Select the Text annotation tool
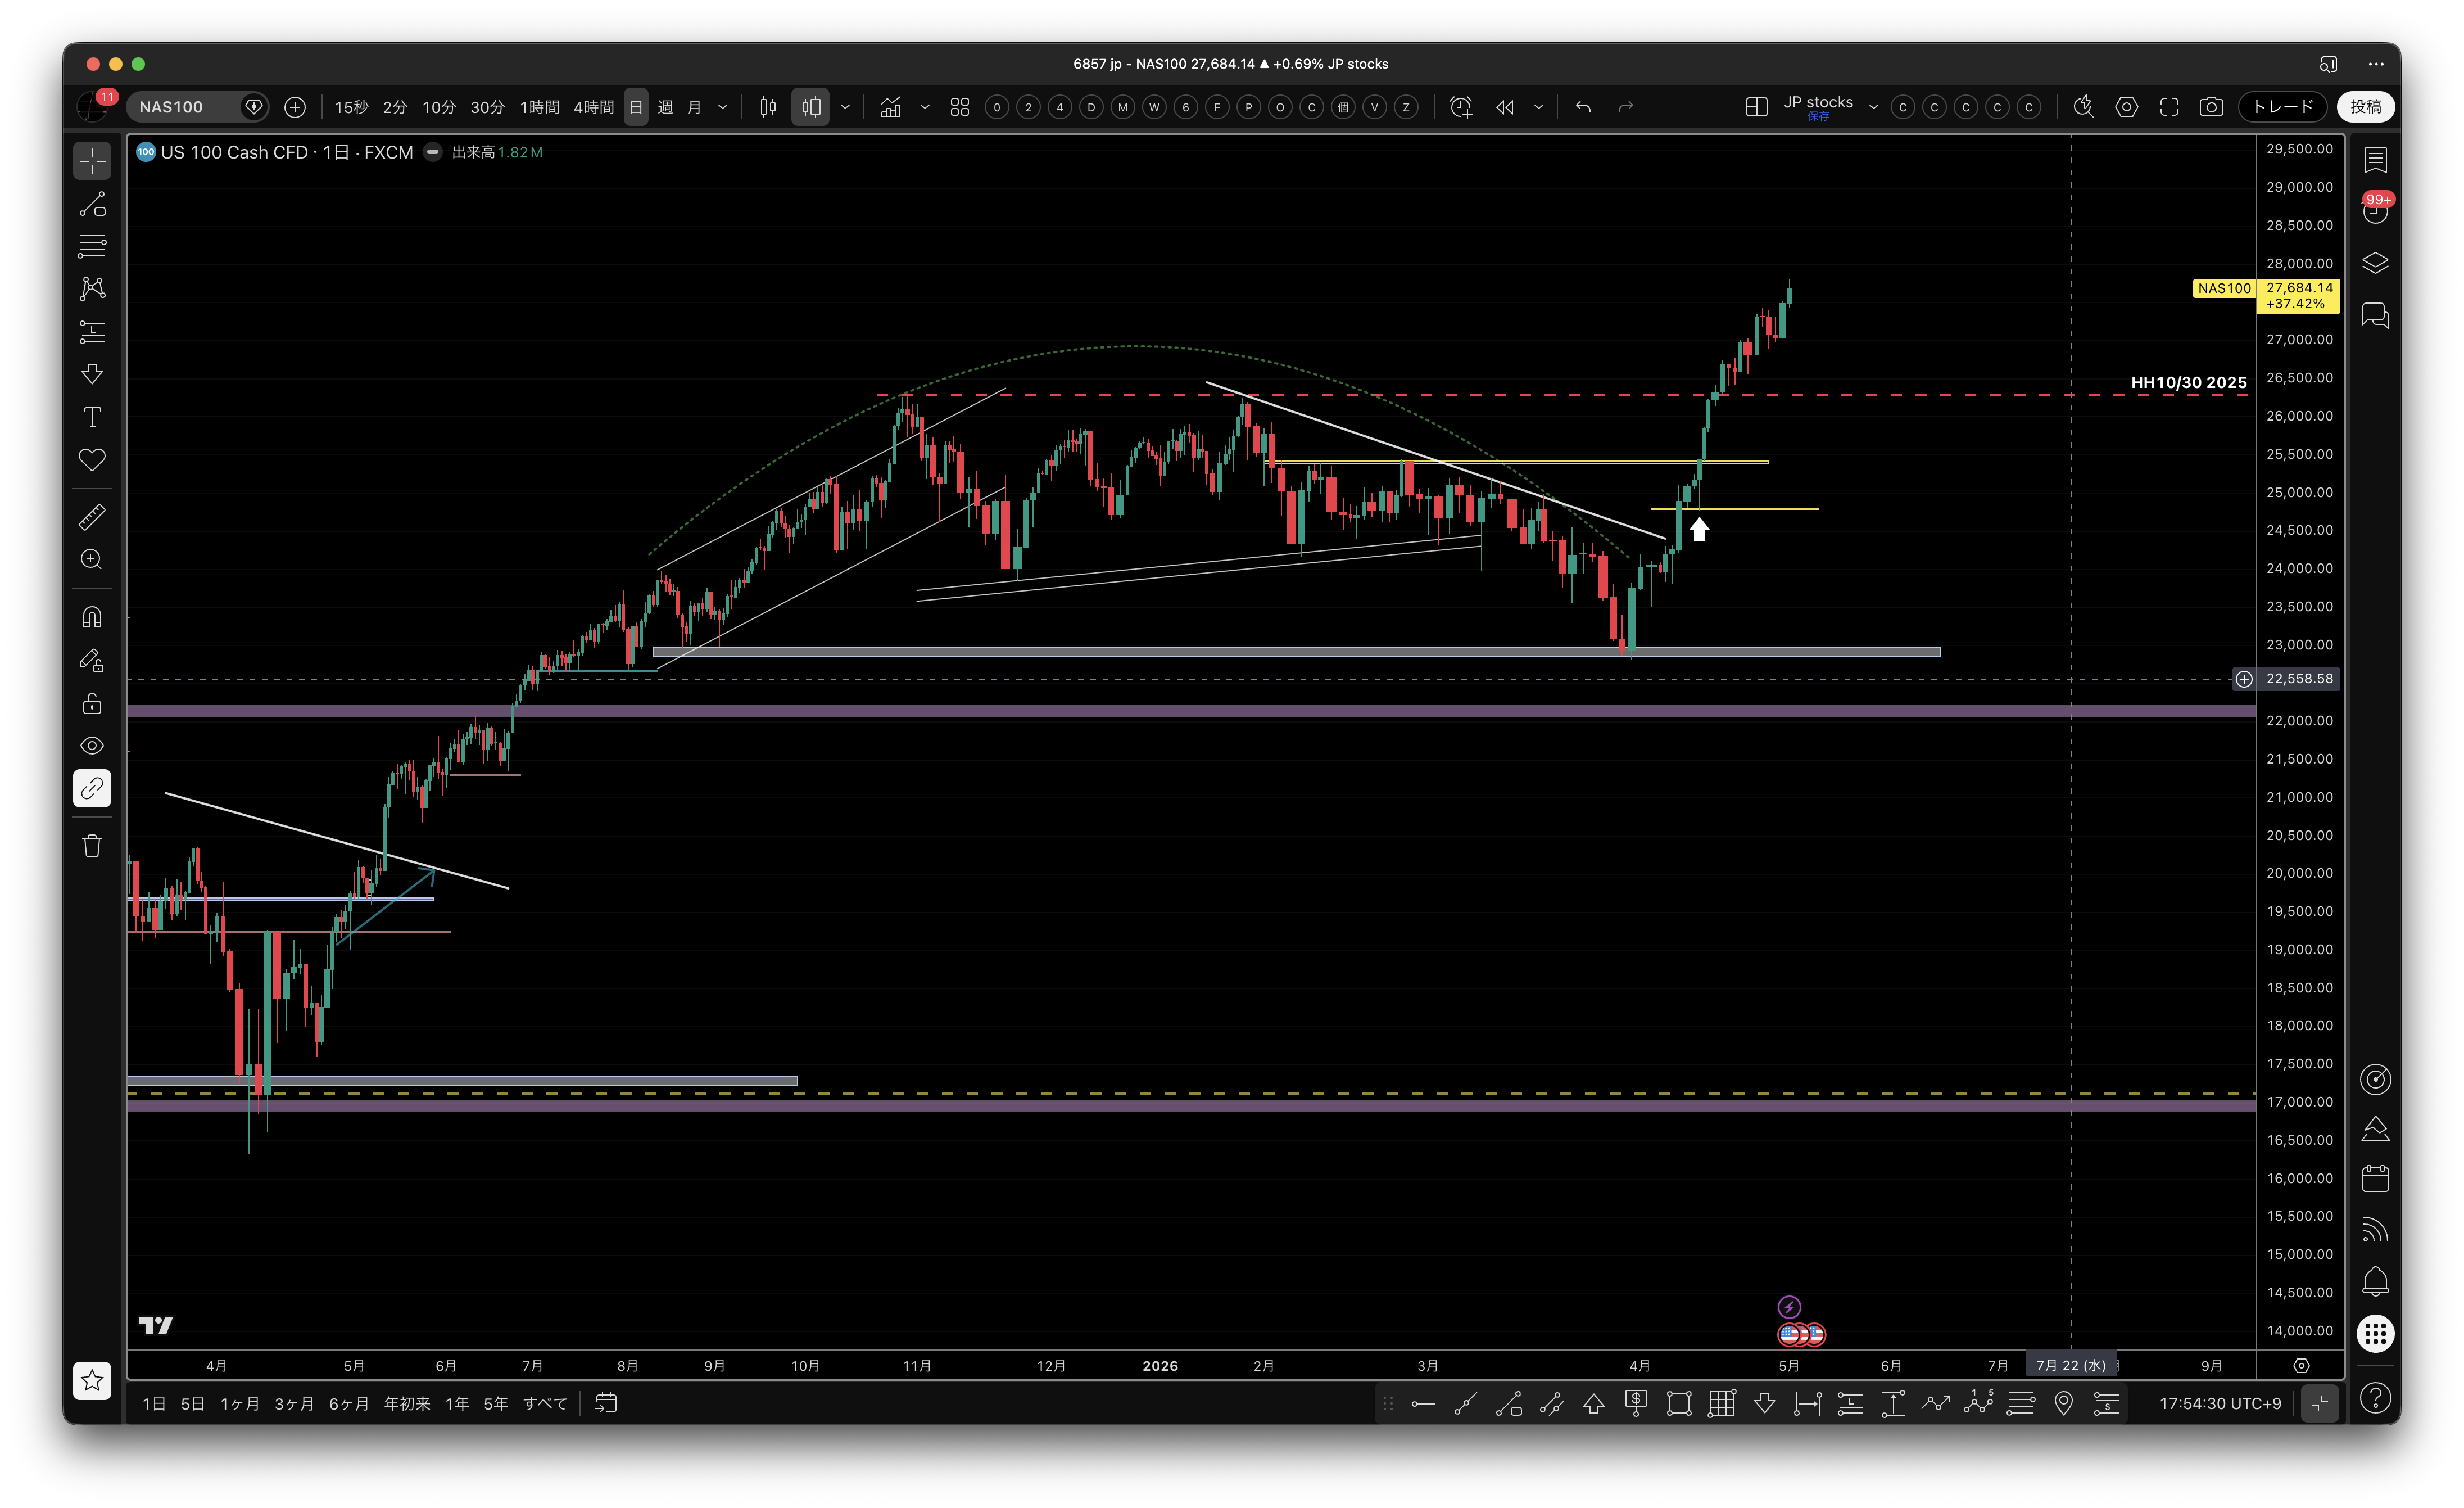The height and width of the screenshot is (1508, 2464). pos(92,417)
